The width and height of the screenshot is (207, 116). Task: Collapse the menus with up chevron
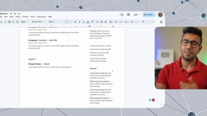coord(152,22)
